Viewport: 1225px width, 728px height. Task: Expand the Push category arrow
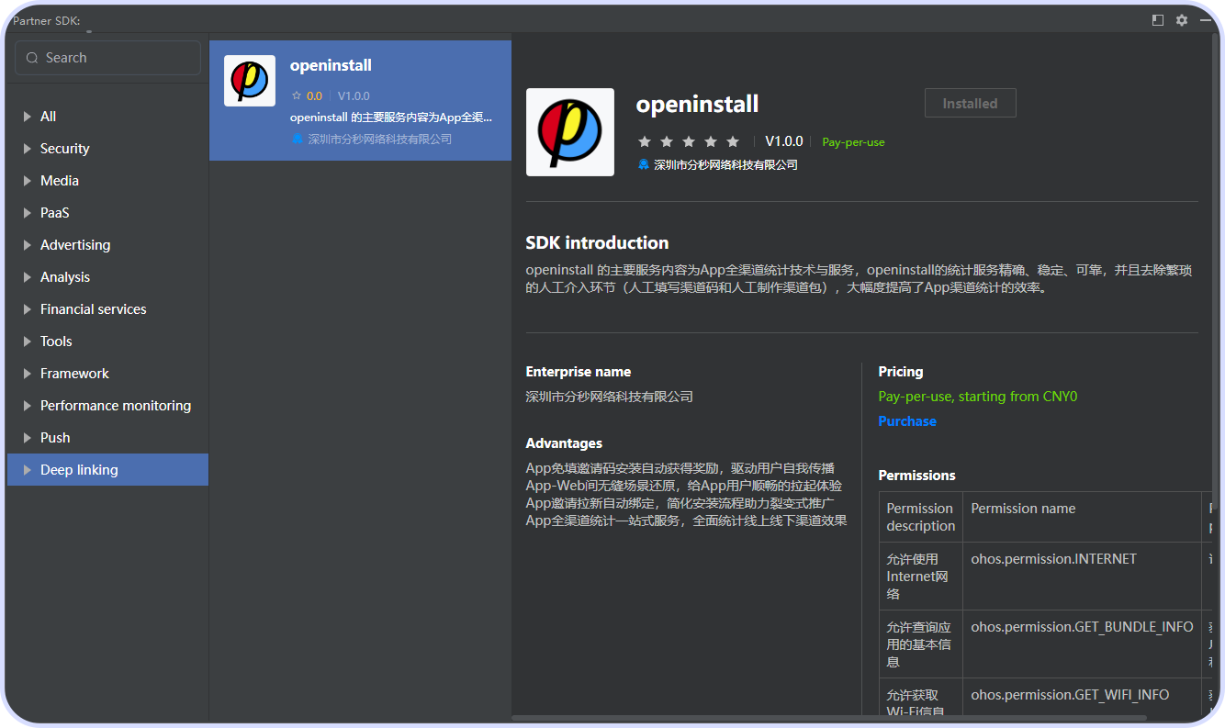28,438
